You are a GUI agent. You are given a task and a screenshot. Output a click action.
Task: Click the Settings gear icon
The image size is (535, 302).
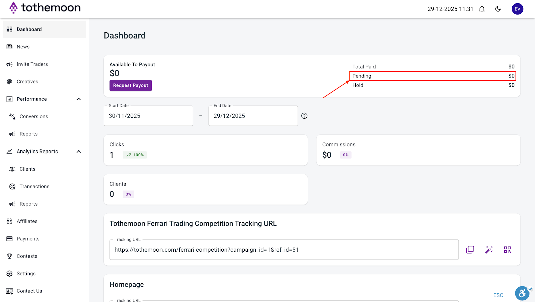(x=9, y=273)
